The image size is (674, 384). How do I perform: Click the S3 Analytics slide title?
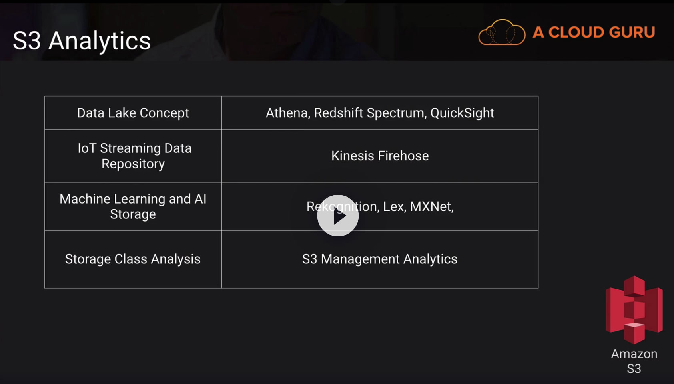[x=82, y=41]
